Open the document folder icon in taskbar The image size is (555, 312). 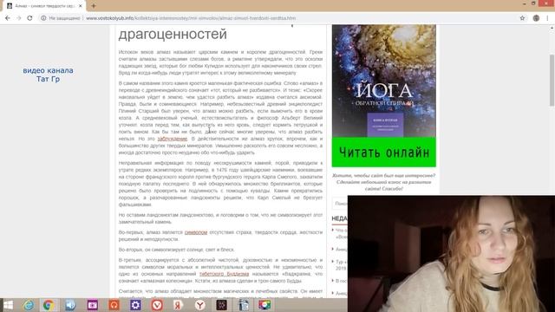pyautogui.click(x=243, y=305)
